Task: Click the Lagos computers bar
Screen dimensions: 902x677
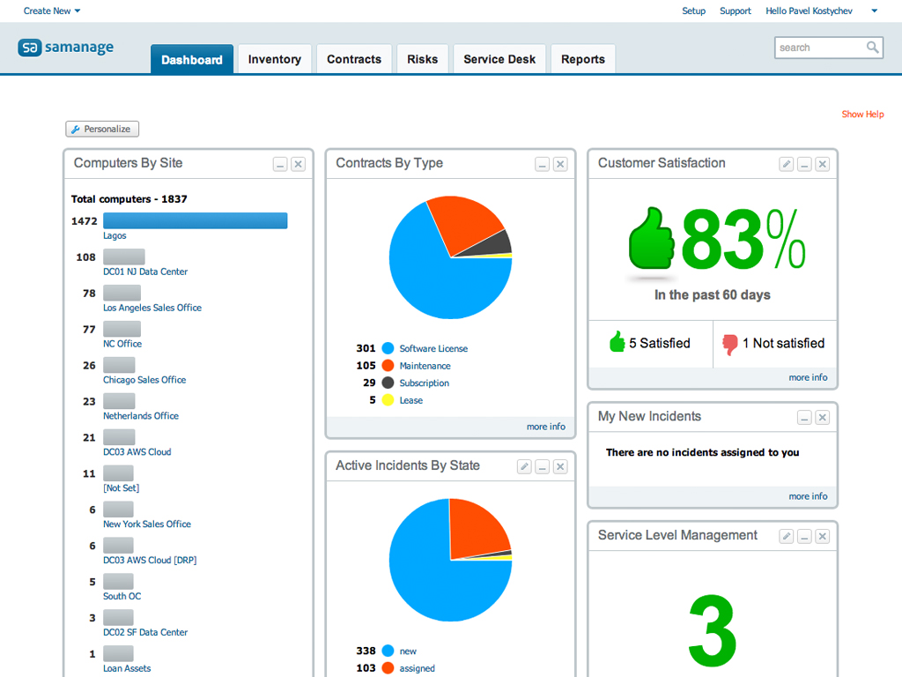Action: pos(195,220)
